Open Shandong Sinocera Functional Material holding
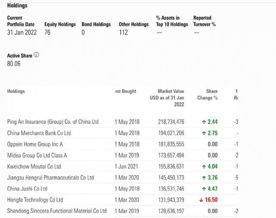The image size is (276, 218). (57, 211)
